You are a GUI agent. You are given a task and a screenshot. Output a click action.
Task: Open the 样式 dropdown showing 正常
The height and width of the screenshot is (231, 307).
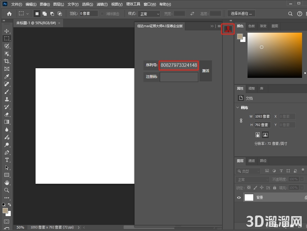150,14
